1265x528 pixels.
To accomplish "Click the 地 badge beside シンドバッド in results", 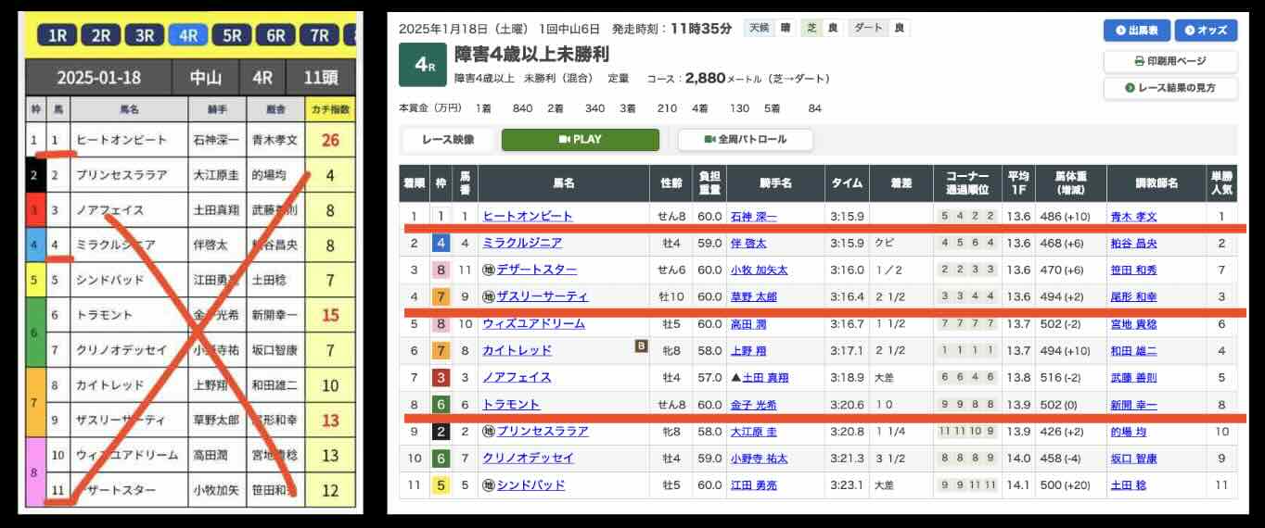I will pos(488,484).
